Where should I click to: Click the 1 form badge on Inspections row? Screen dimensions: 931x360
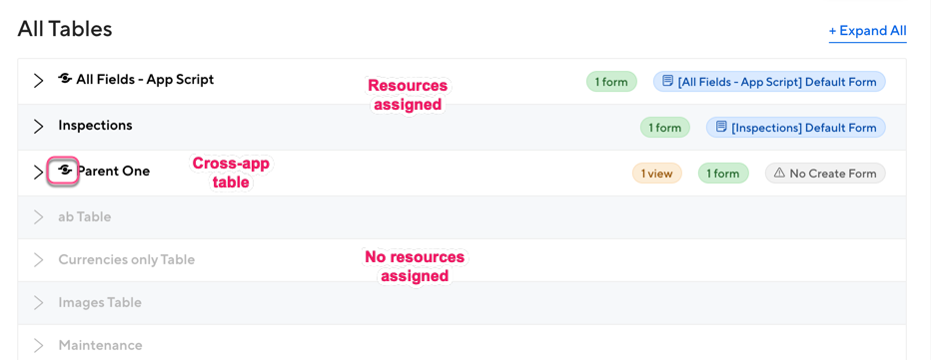coord(664,128)
